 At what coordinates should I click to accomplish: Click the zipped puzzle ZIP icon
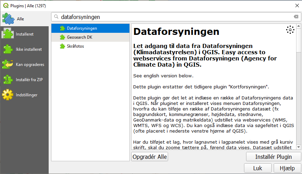coord(8,80)
